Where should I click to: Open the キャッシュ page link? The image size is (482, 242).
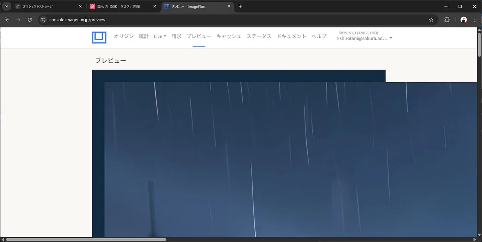click(229, 36)
